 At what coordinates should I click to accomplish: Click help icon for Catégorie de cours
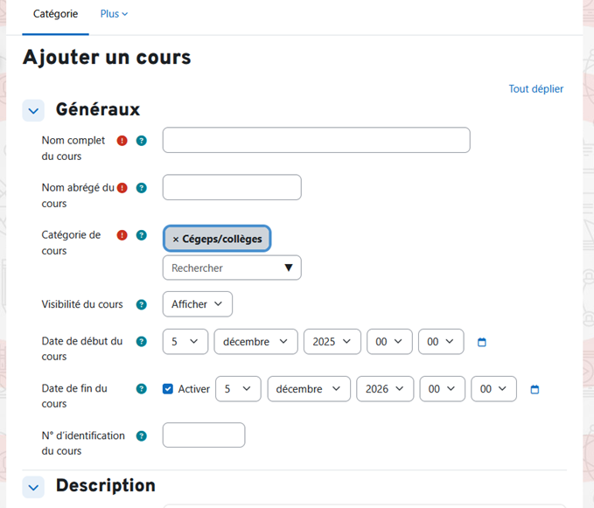point(142,235)
